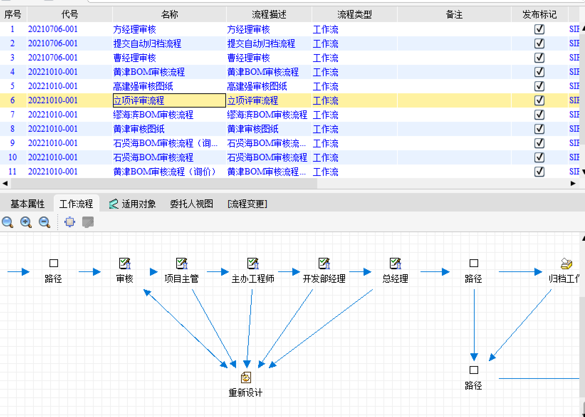Fit the workflow diagram to the window

click(x=70, y=222)
